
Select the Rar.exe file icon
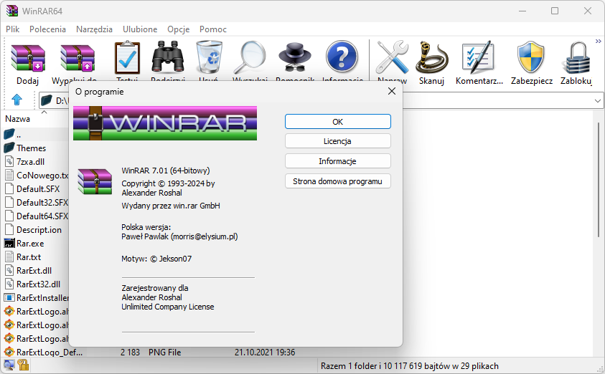pyautogui.click(x=9, y=244)
